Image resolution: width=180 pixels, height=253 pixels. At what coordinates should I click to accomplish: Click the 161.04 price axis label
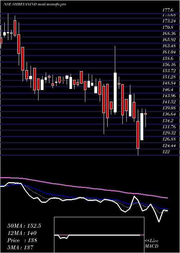(x=169, y=52)
